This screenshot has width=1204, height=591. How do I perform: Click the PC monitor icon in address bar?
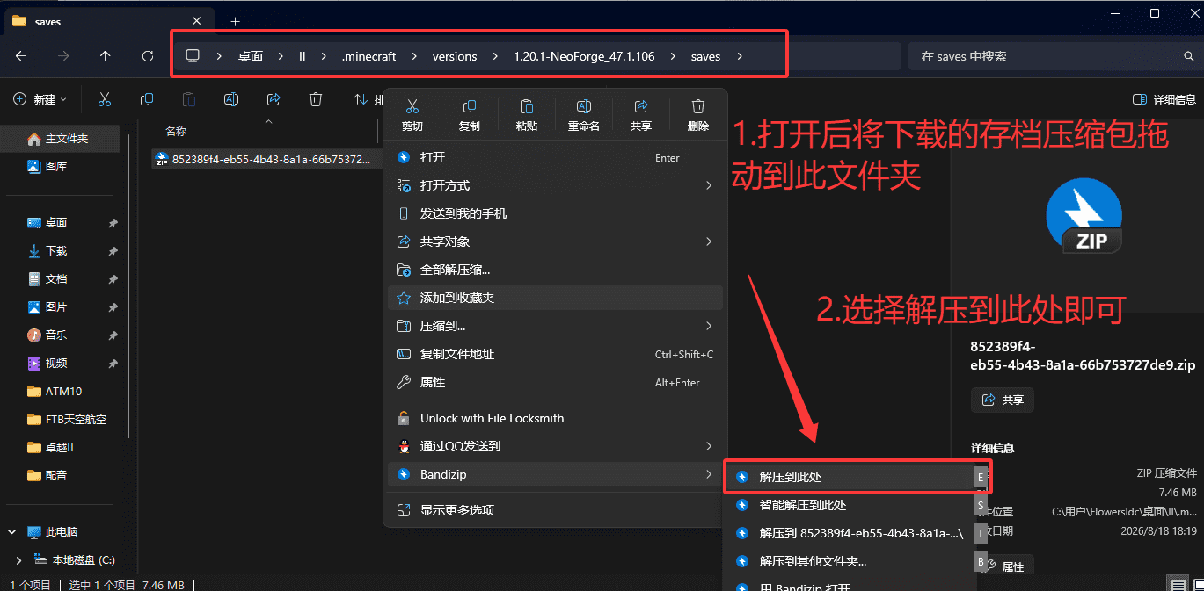click(193, 56)
